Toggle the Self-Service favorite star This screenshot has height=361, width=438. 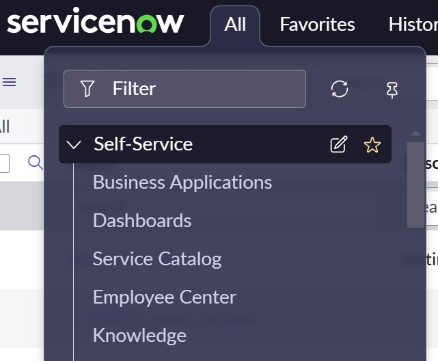372,144
